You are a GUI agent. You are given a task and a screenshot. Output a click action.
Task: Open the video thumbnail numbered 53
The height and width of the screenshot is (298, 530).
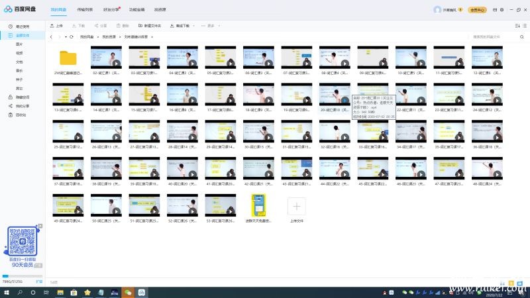pos(221,205)
